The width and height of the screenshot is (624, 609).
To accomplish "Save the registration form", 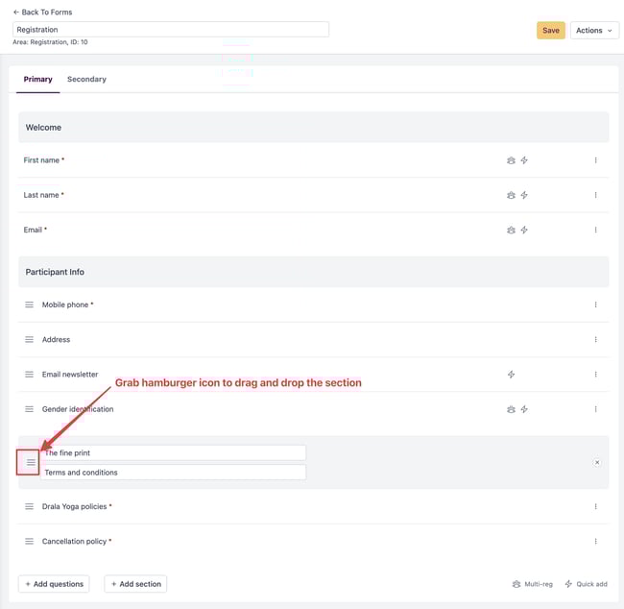I will (551, 31).
